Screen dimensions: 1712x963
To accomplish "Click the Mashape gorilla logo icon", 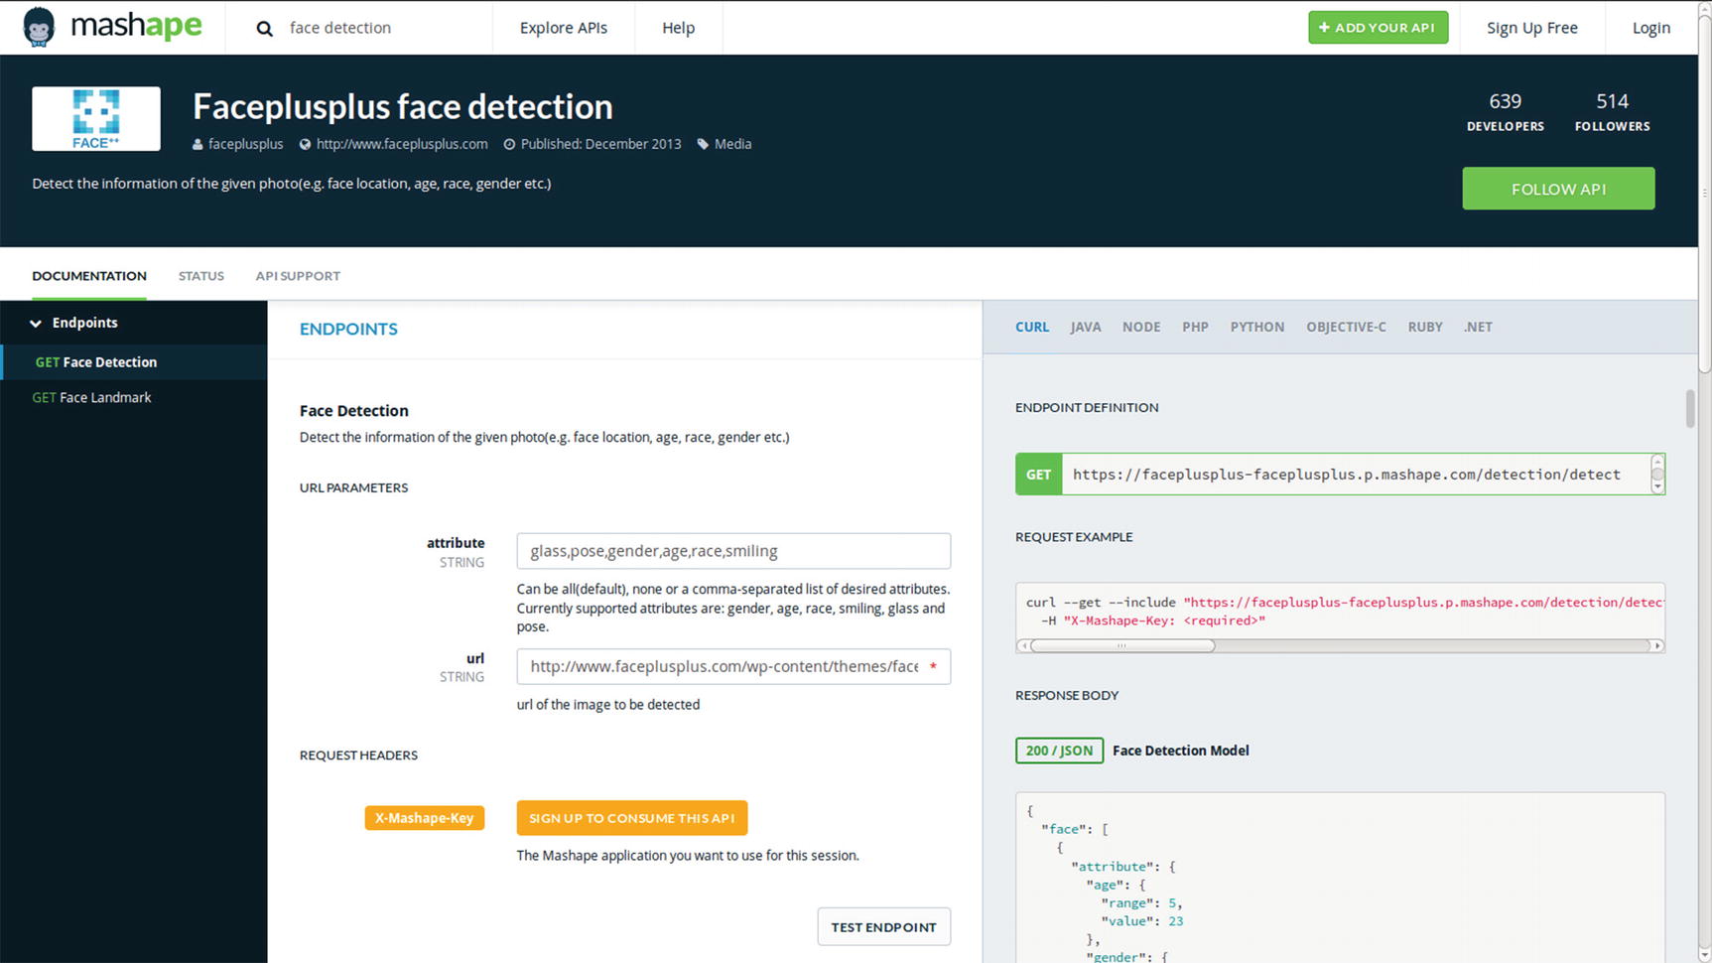I will pos(39,27).
